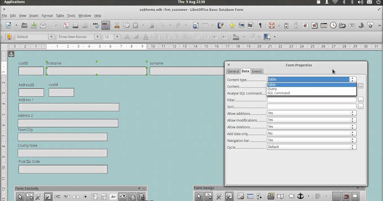Image resolution: width=383 pixels, height=201 pixels.
Task: Open Edit menu
Action: 13,16
